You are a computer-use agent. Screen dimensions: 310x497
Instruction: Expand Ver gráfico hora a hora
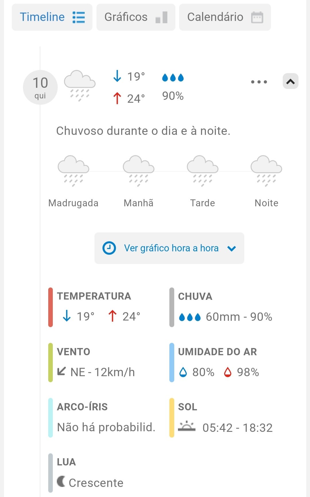(x=171, y=248)
